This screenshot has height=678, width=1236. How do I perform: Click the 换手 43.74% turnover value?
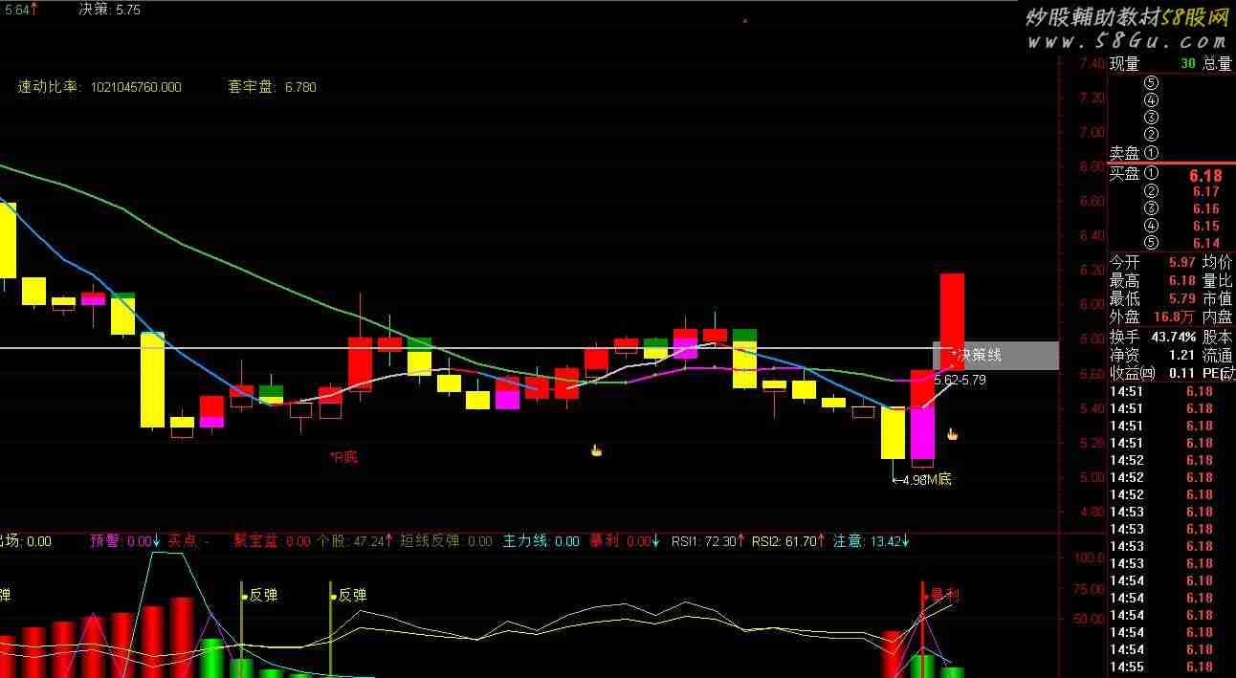click(1174, 338)
